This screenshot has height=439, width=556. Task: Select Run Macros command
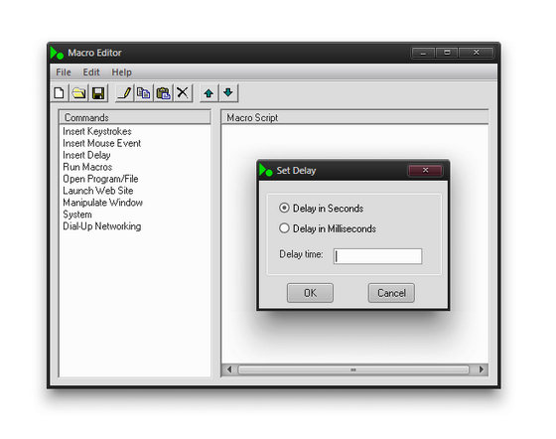87,167
